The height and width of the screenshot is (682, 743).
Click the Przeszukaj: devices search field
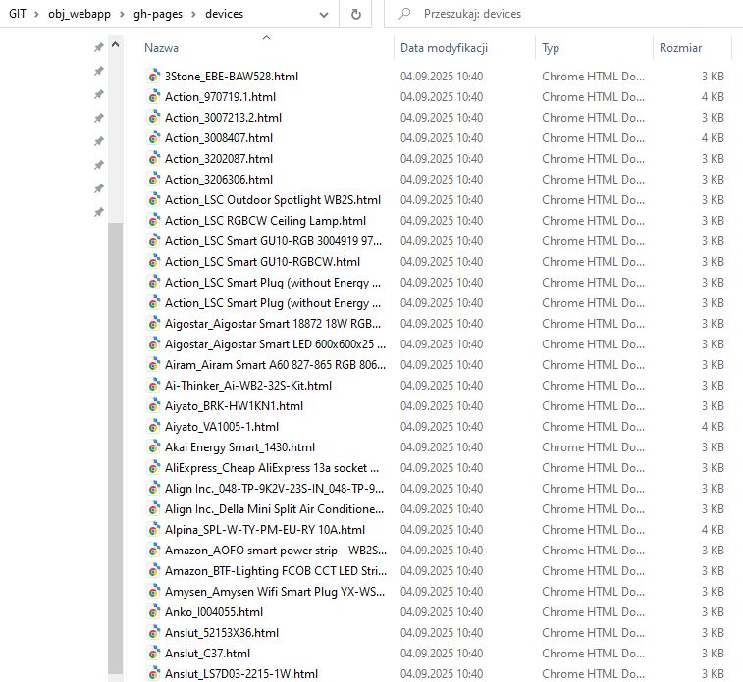[x=563, y=14]
